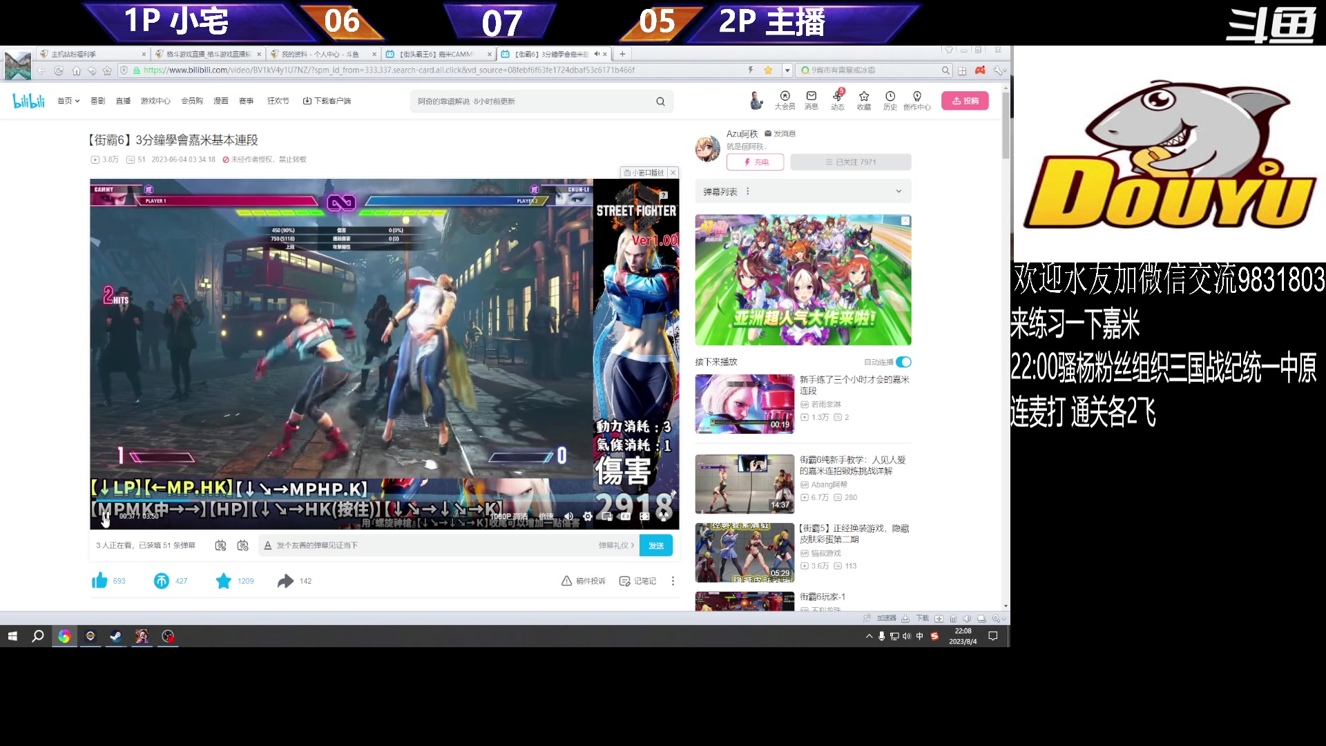
Task: Click danmaku input field 发个友善的弹幕
Action: [432, 546]
